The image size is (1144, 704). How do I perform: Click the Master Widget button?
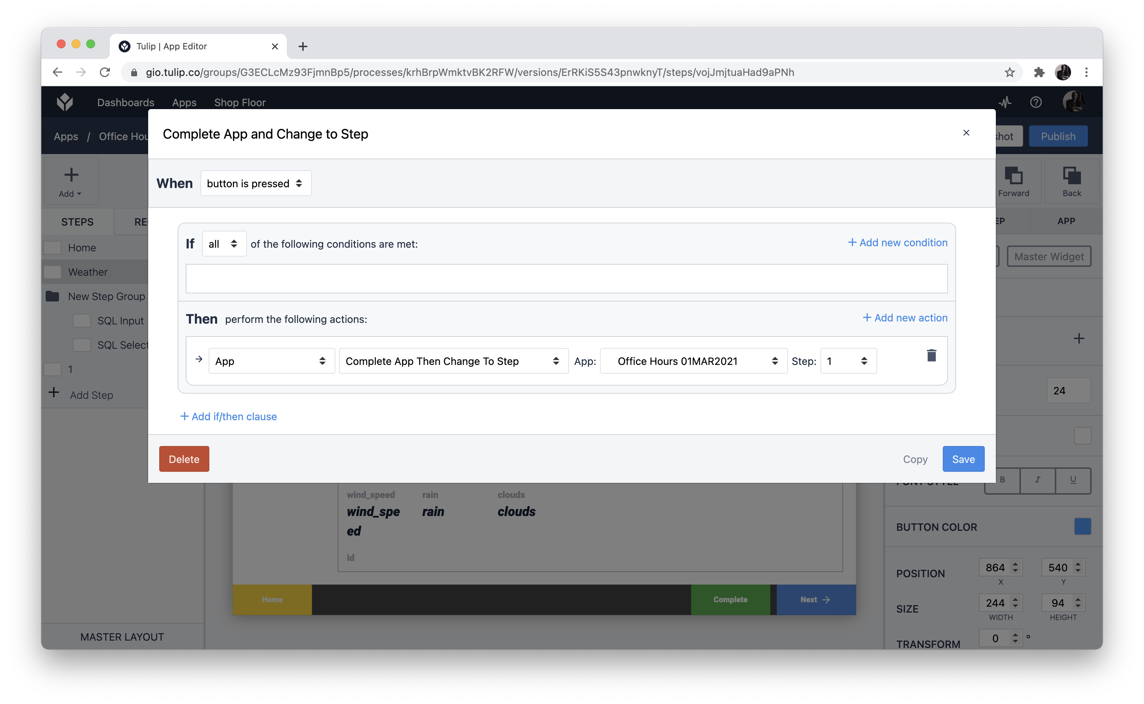[x=1049, y=256]
